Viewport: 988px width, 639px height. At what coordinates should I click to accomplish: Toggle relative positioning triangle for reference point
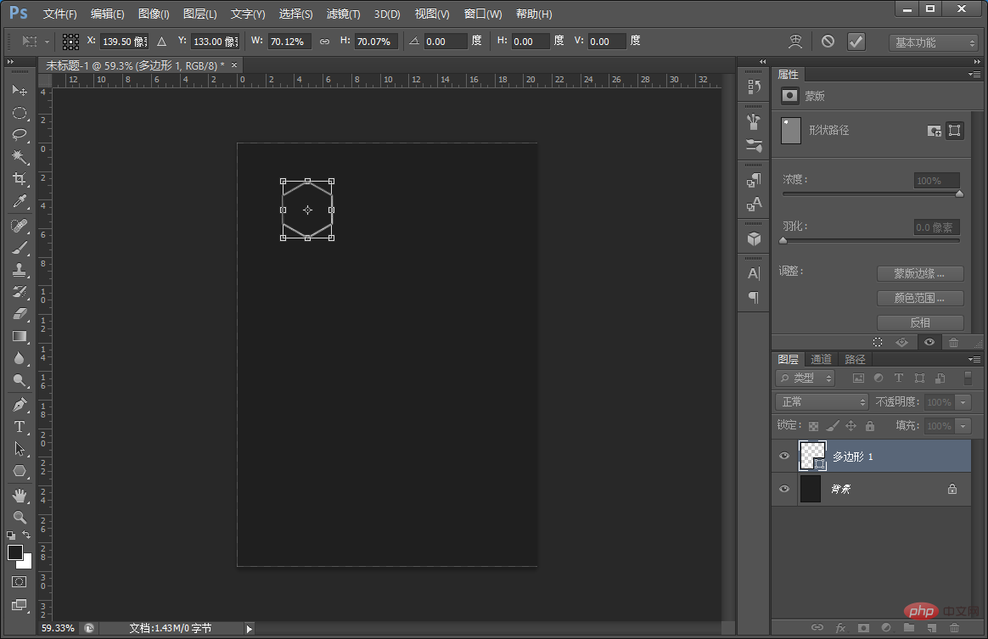(162, 42)
